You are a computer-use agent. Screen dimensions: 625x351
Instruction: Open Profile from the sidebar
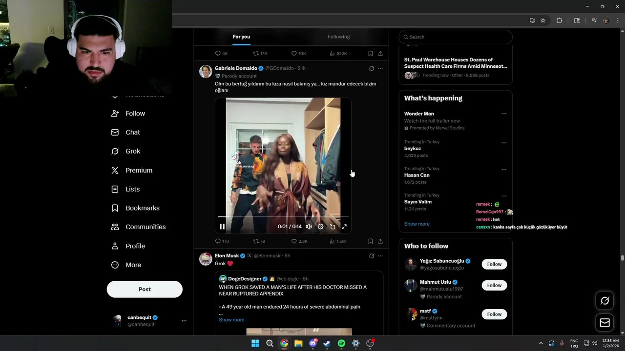point(128,246)
